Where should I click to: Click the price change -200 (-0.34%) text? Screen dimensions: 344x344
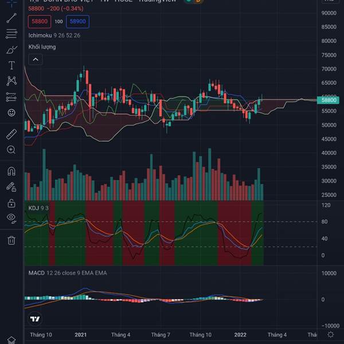pyautogui.click(x=65, y=9)
